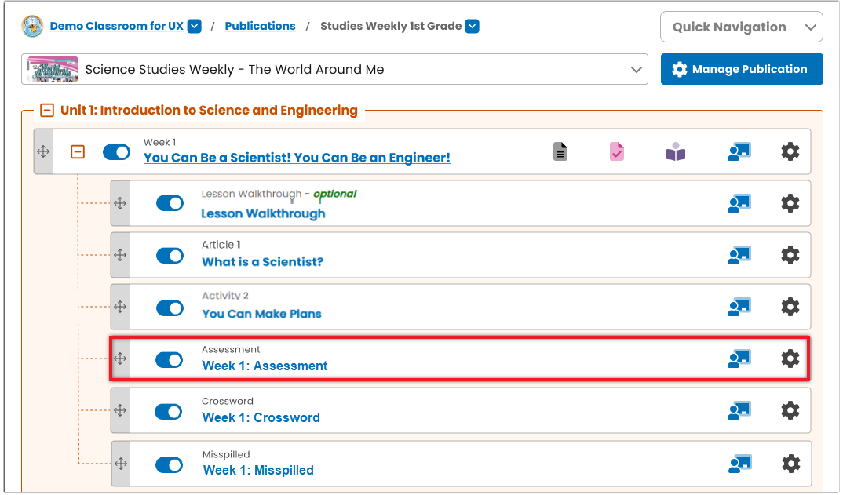
Task: Open the purple reader book icon for Week 1
Action: pos(676,153)
